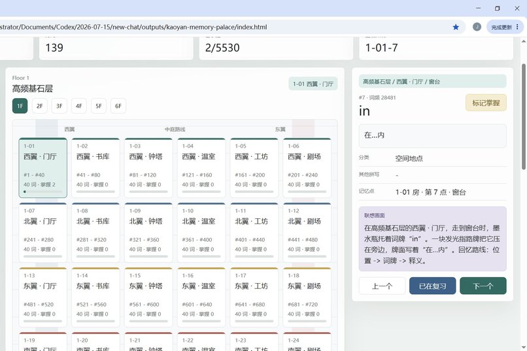Screen dimensions: 527x351
Task: Select room card 1-12 北翼·剧场
Action: click(307, 233)
